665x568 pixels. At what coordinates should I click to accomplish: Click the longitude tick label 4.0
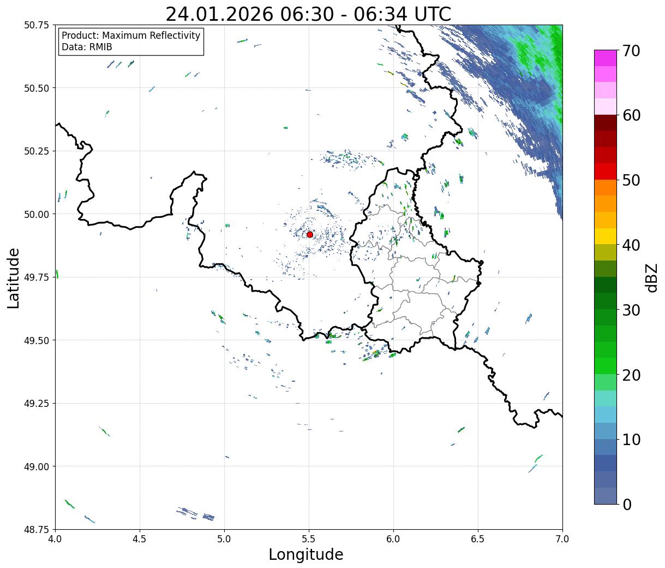pyautogui.click(x=55, y=539)
